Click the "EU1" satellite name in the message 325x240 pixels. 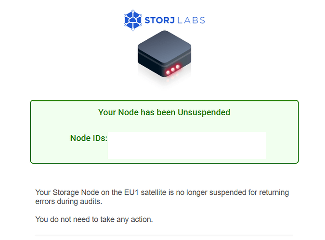tap(131, 192)
